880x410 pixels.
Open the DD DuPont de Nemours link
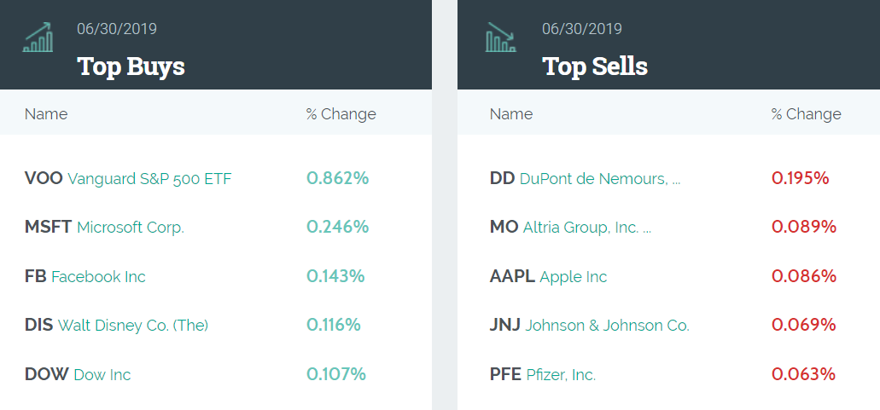click(x=586, y=179)
